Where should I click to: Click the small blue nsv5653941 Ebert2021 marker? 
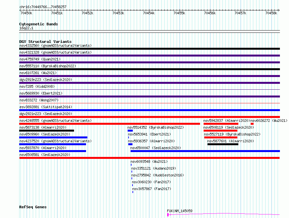pyautogui.click(x=129, y=137)
